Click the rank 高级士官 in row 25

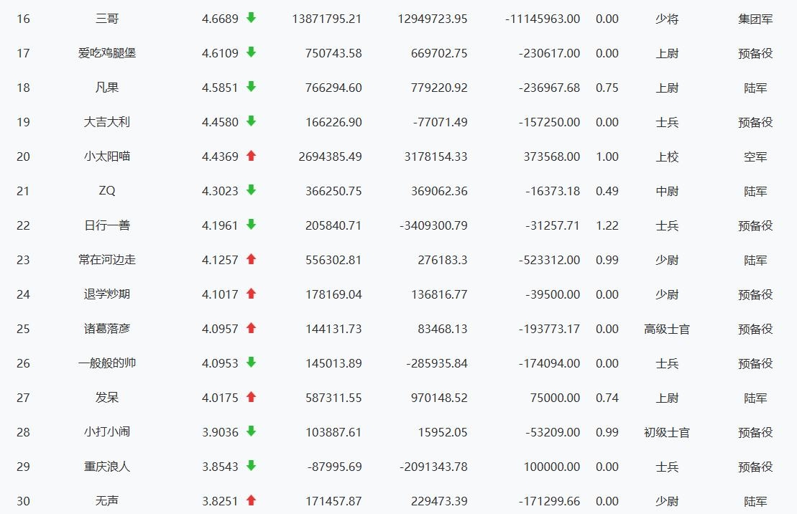[667, 329]
